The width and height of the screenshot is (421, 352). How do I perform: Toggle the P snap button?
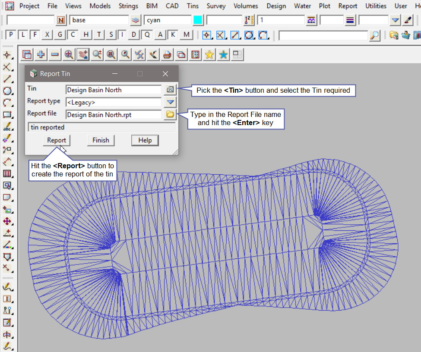(11, 35)
